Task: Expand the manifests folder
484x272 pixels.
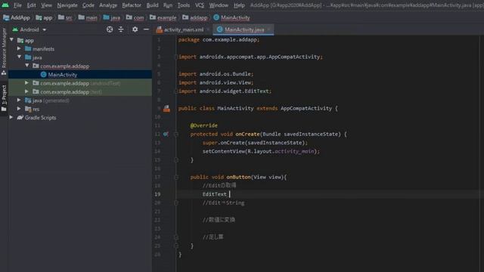Action: (19, 48)
